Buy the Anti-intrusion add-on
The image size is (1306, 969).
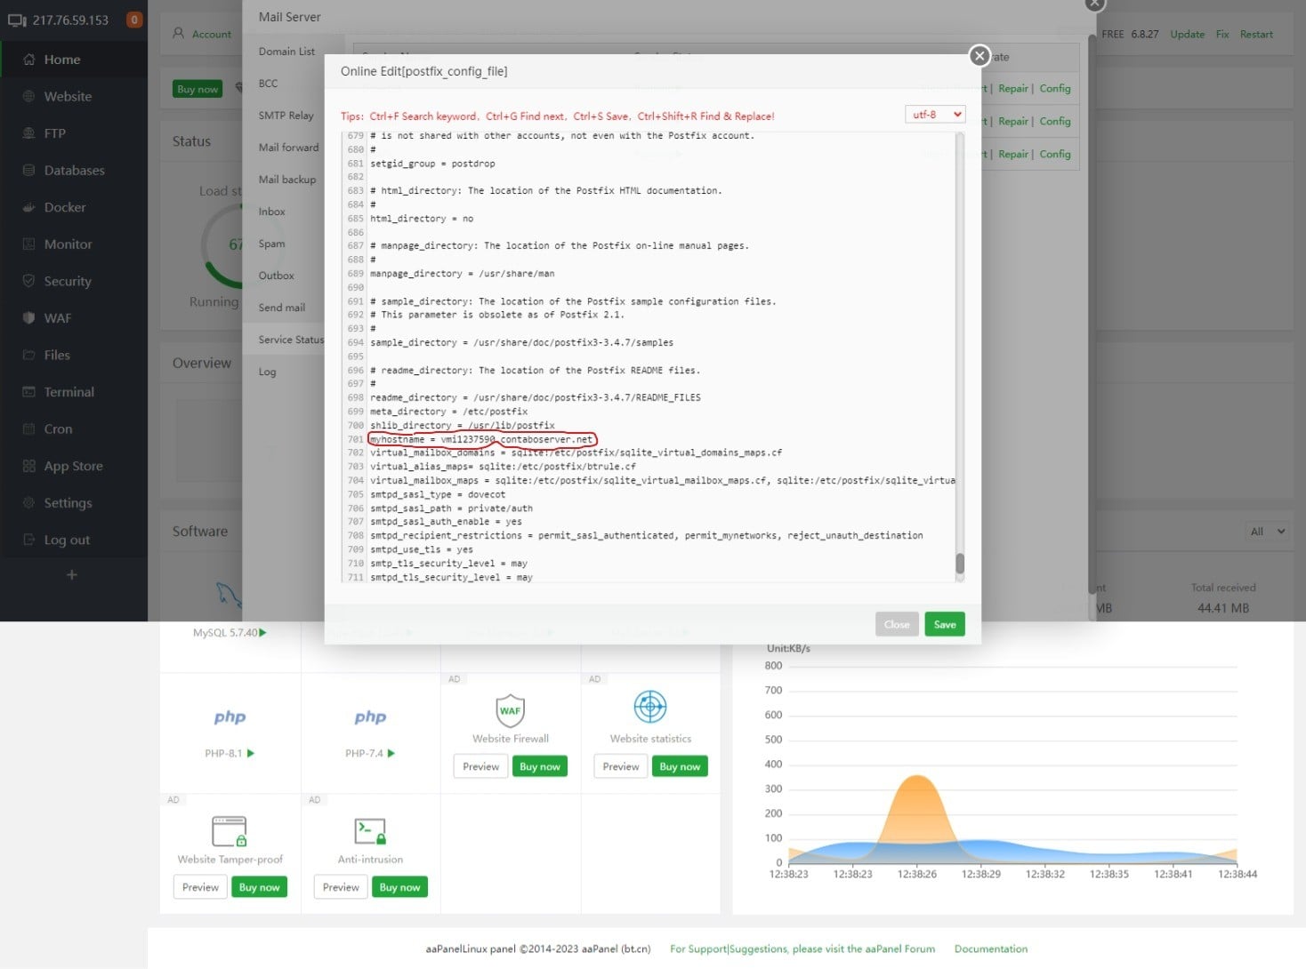(400, 887)
